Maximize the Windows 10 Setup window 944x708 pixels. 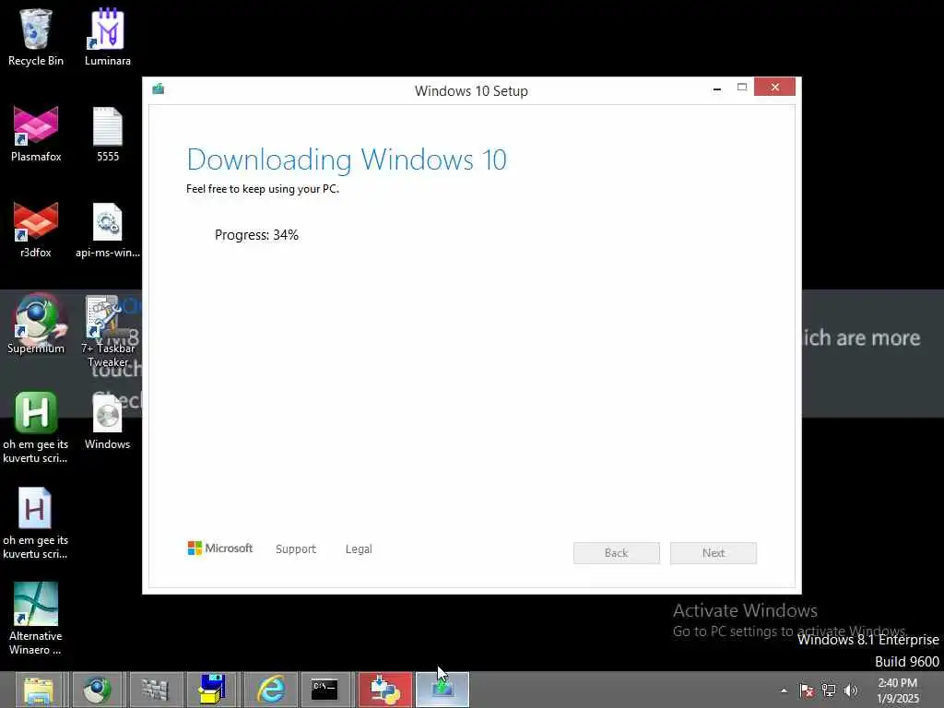click(x=742, y=88)
